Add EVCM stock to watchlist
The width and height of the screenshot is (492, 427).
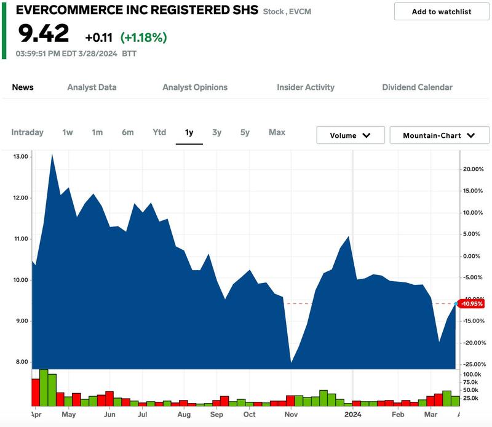click(x=442, y=12)
